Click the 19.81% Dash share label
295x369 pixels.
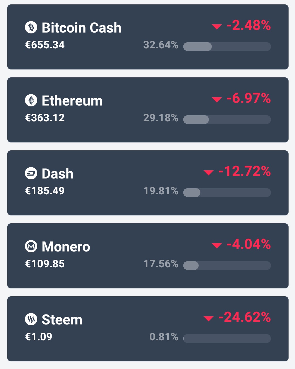click(161, 191)
